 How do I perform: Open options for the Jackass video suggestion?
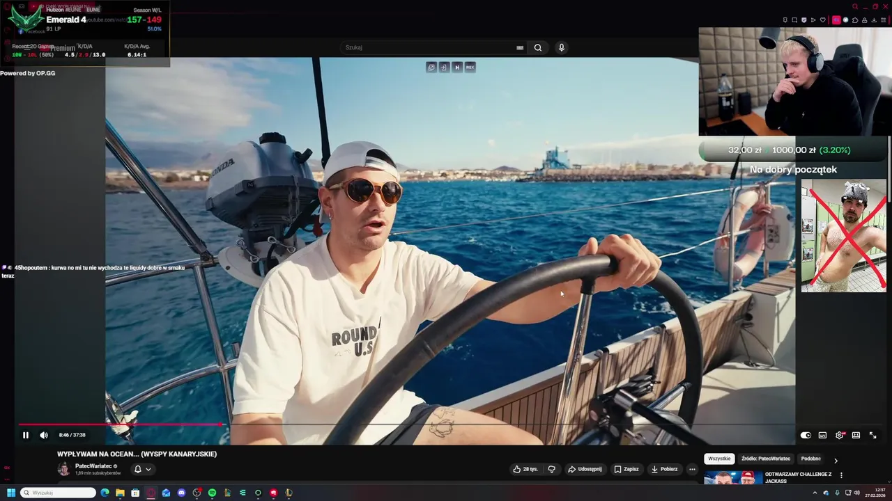(841, 475)
